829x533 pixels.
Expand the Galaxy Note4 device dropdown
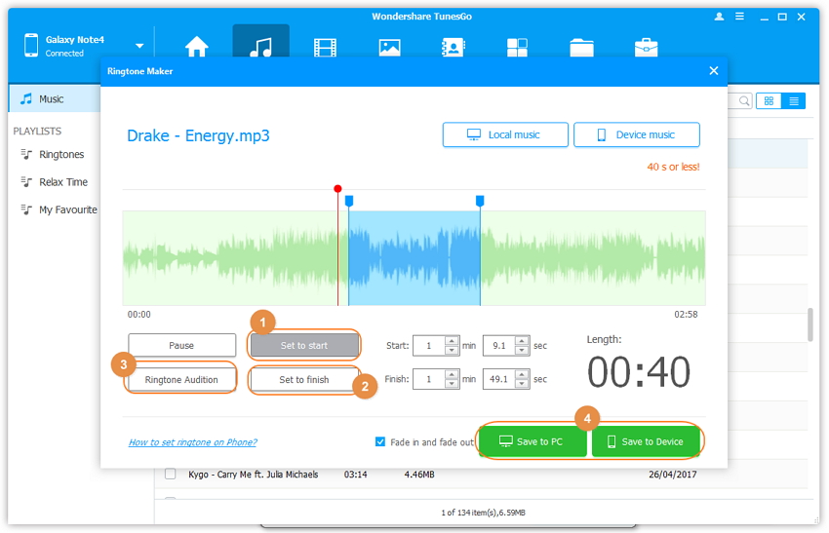(139, 46)
